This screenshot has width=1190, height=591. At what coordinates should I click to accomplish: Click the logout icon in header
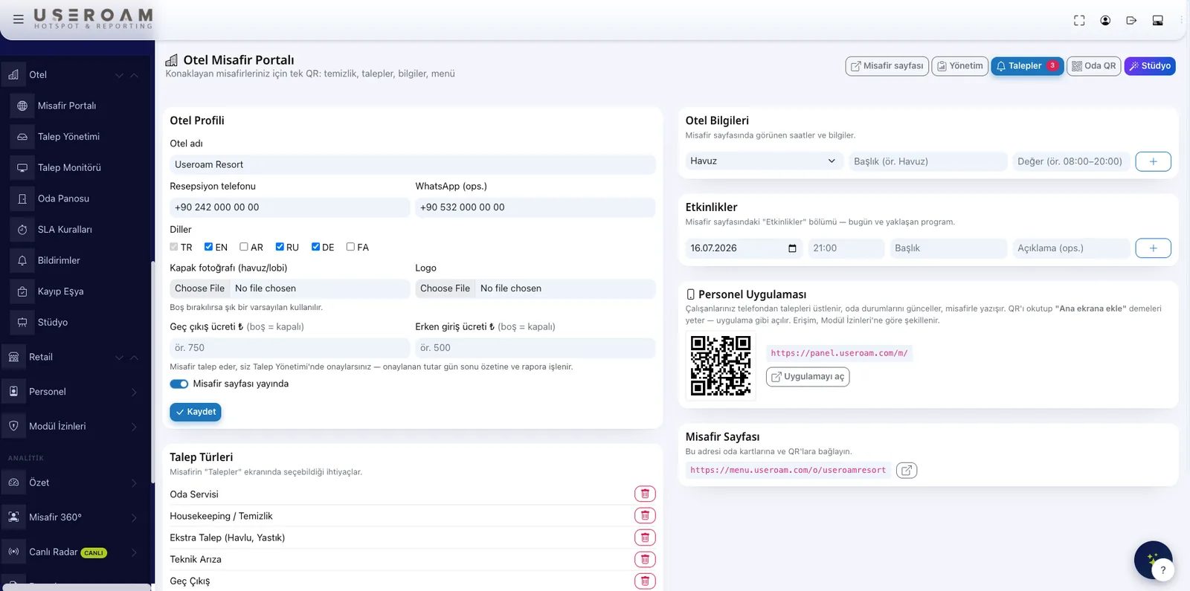point(1131,21)
